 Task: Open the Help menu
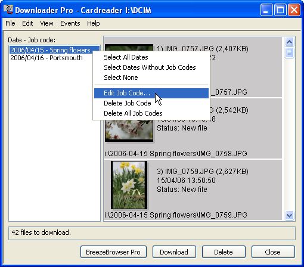tap(94, 23)
